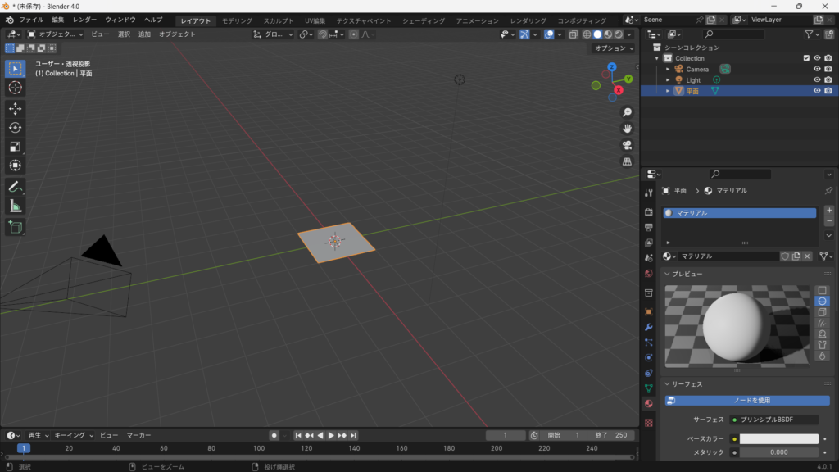Open the レンダー menu

84,20
